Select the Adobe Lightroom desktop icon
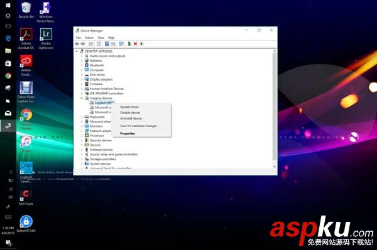 [x=46, y=39]
